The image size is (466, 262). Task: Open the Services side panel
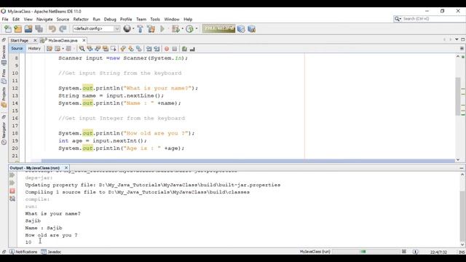(4, 55)
